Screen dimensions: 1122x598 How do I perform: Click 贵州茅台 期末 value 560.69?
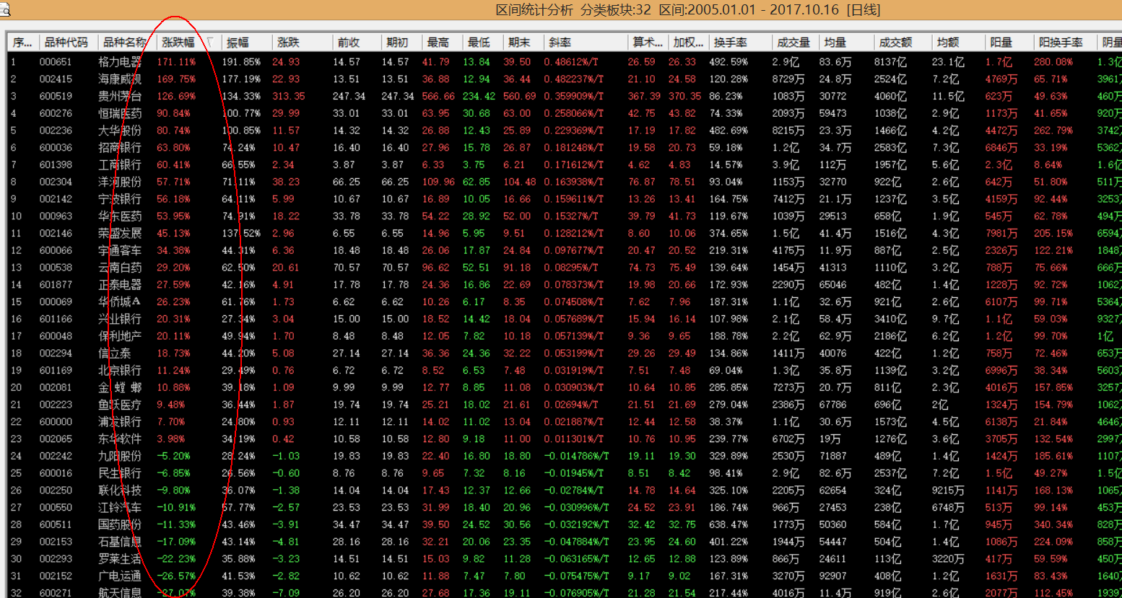519,96
